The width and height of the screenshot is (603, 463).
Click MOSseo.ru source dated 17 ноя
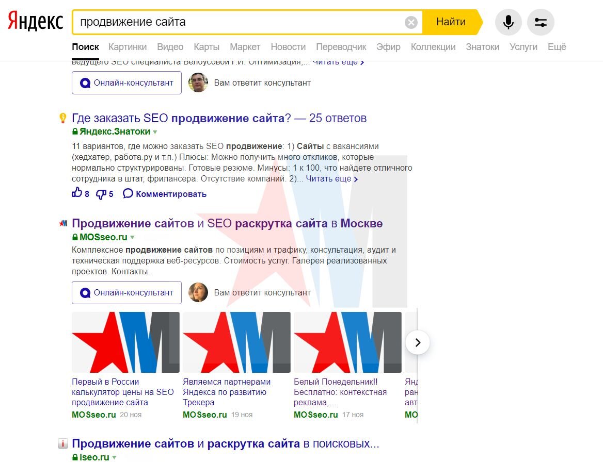[316, 415]
